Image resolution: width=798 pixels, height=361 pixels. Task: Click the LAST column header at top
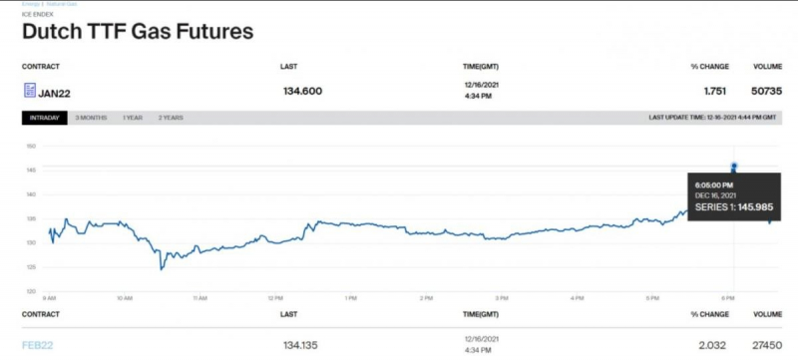(288, 67)
